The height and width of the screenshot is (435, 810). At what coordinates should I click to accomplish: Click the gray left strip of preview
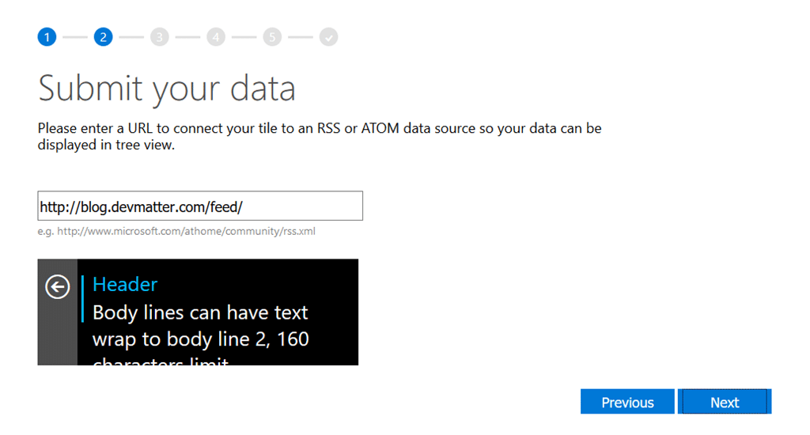(57, 332)
